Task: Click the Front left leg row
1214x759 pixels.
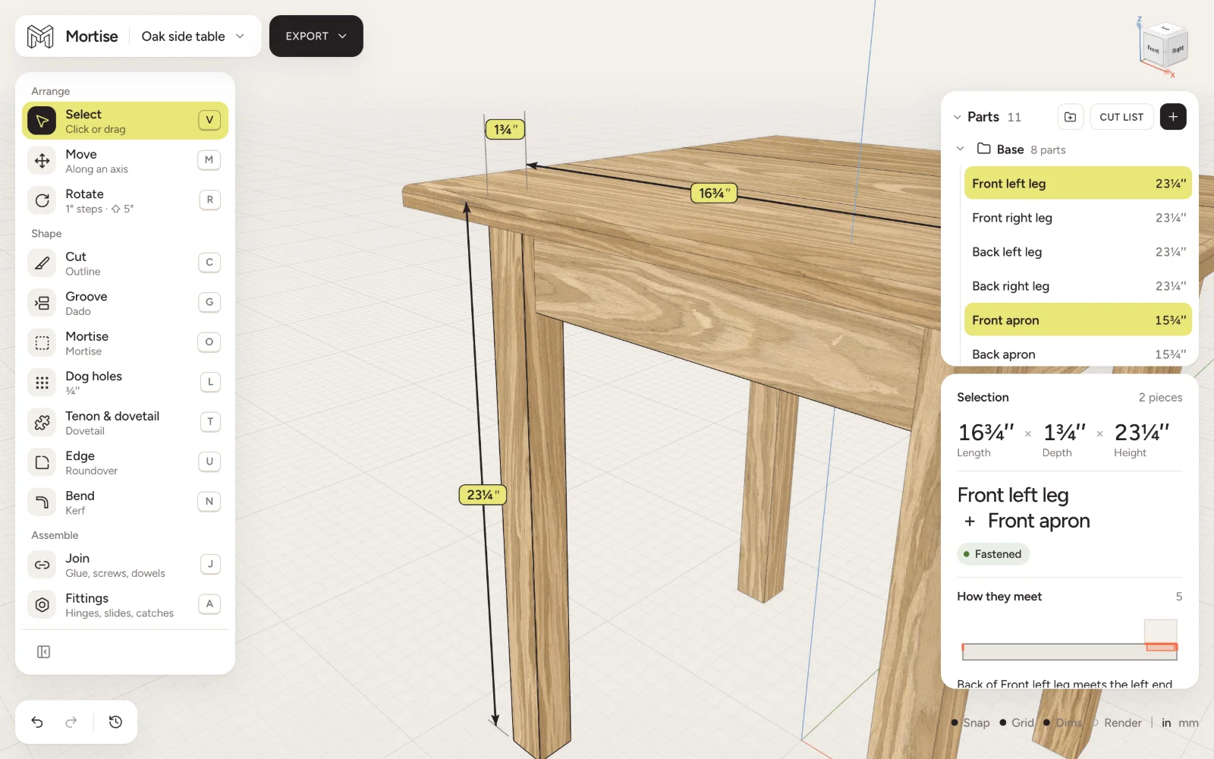Action: click(x=1078, y=184)
